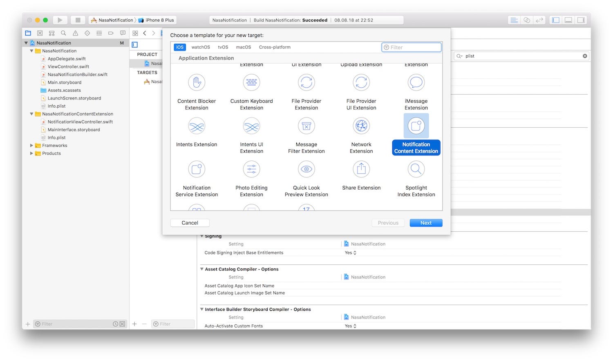Choose the Spotlight Index Extension icon
The width and height of the screenshot is (613, 361).
click(416, 169)
